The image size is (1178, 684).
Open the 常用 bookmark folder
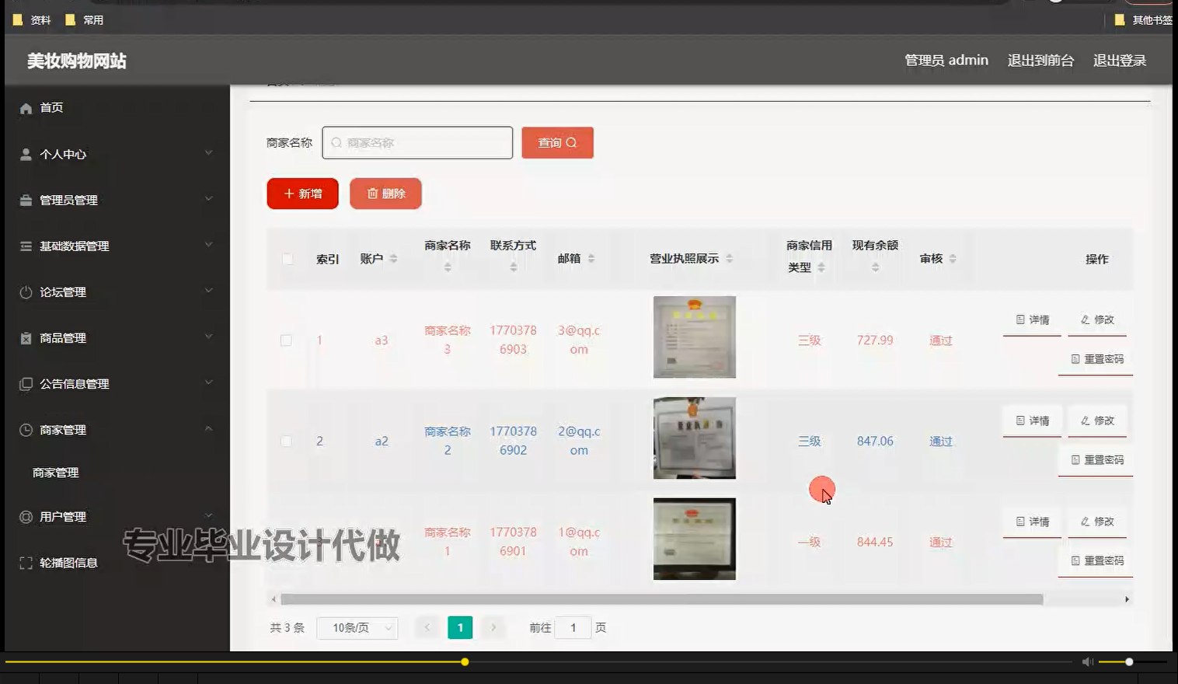click(84, 20)
